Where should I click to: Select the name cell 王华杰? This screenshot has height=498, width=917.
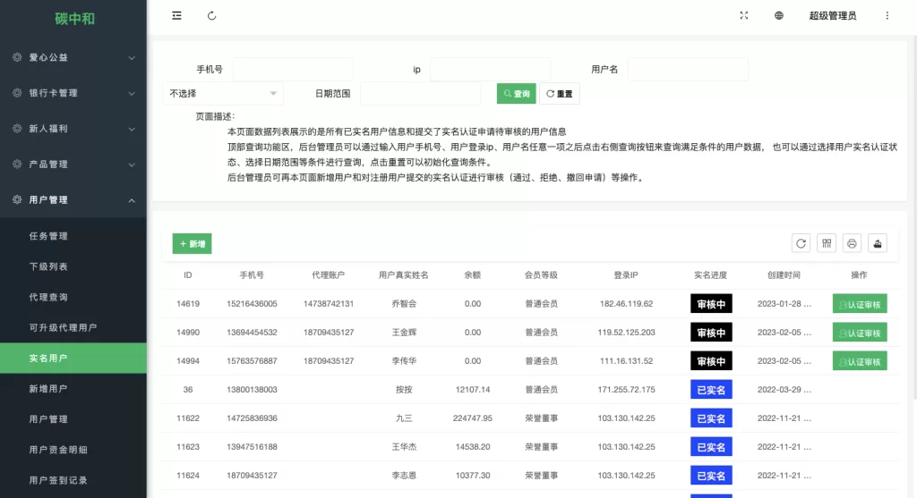point(404,447)
